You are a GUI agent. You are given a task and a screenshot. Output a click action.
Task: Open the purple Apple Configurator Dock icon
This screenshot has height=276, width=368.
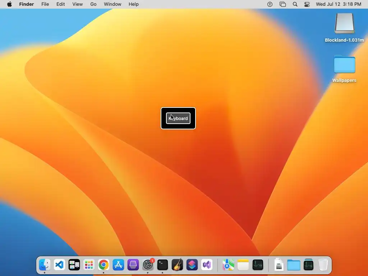pyautogui.click(x=133, y=265)
